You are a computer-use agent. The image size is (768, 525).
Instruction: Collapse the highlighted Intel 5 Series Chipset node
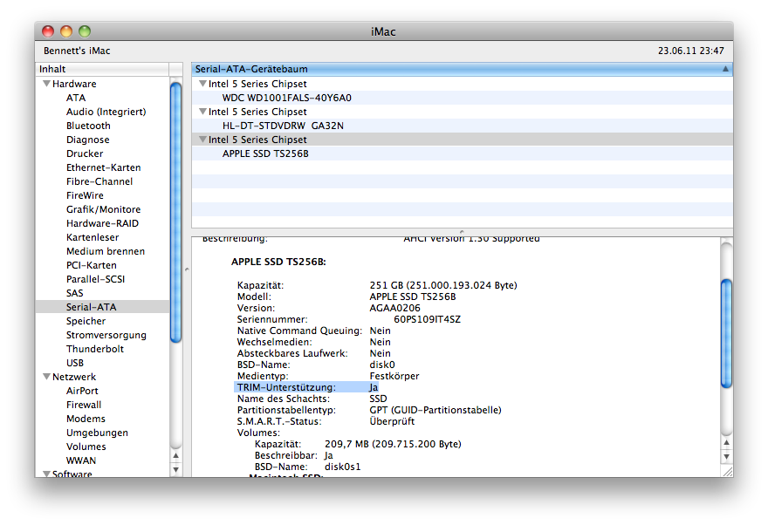pyautogui.click(x=202, y=140)
